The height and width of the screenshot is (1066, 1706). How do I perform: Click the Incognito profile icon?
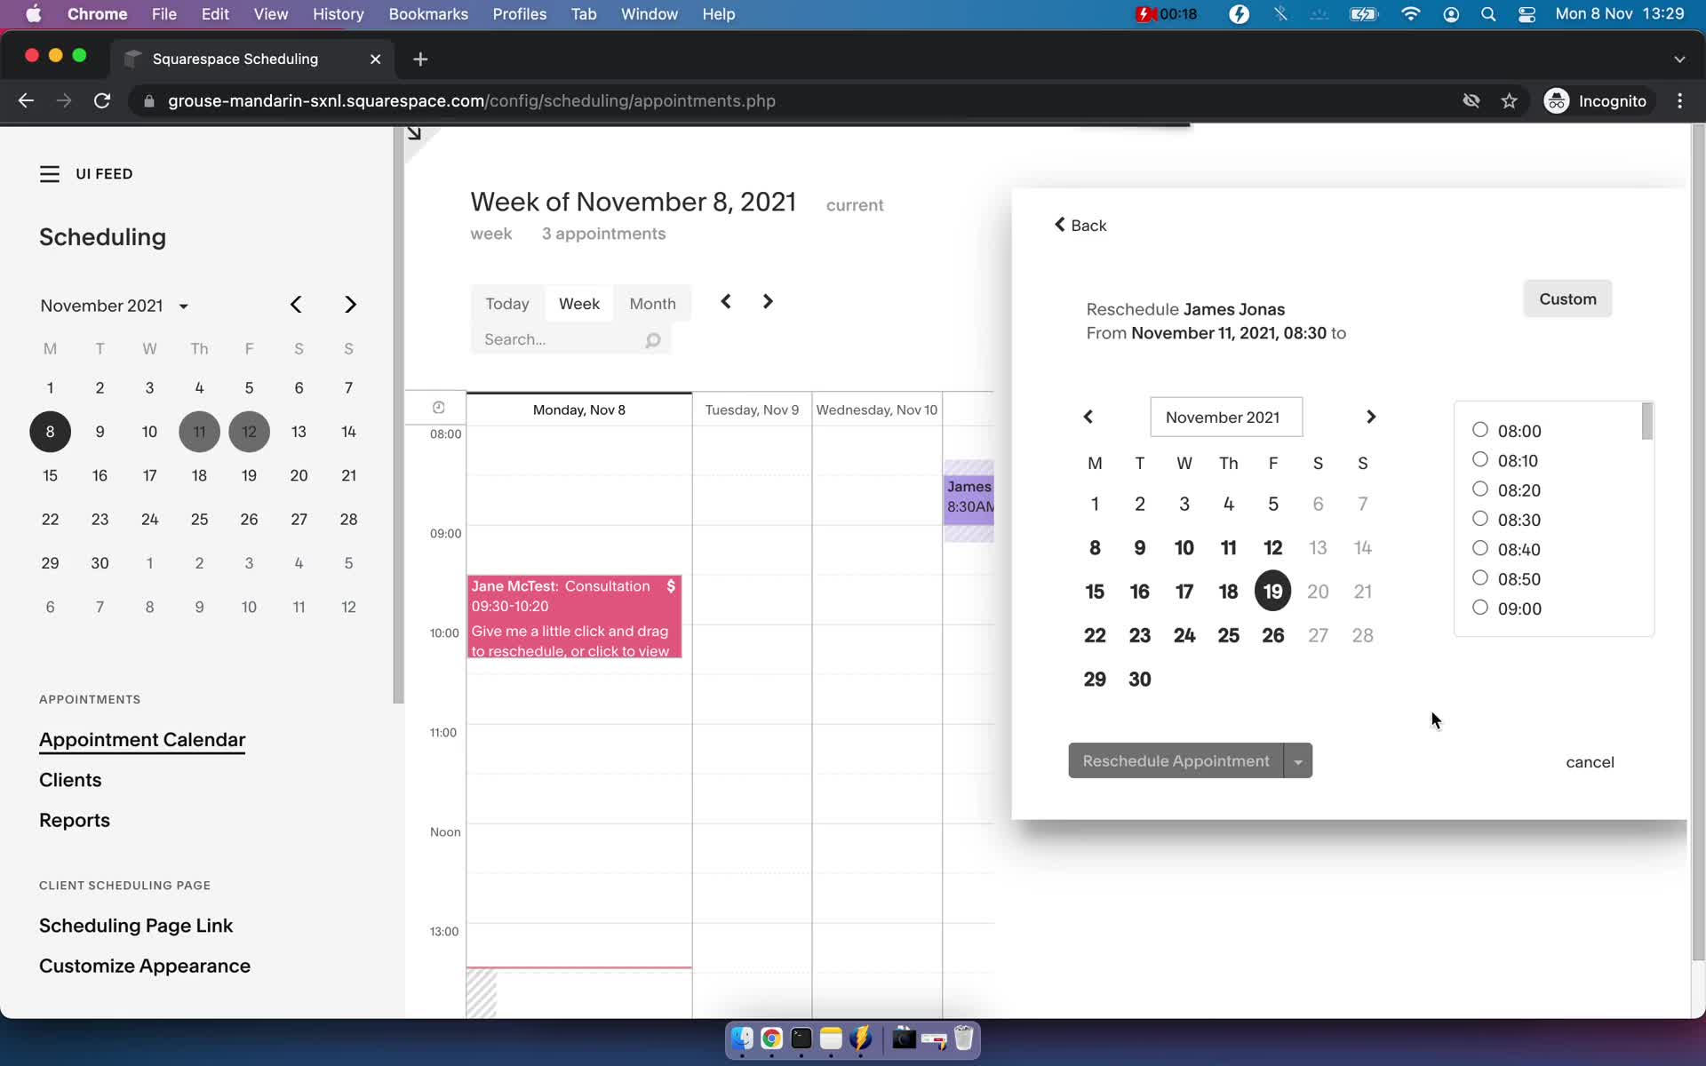1557,100
